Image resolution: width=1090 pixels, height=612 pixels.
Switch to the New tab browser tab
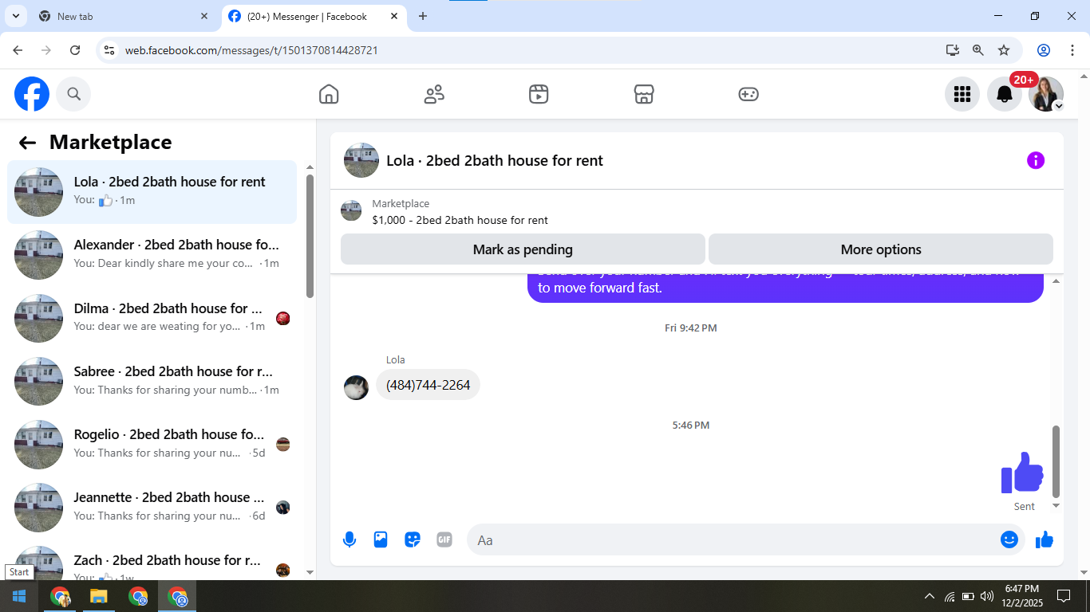click(124, 16)
